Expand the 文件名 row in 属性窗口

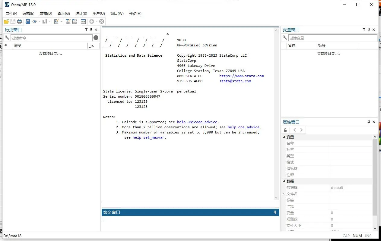click(283, 194)
